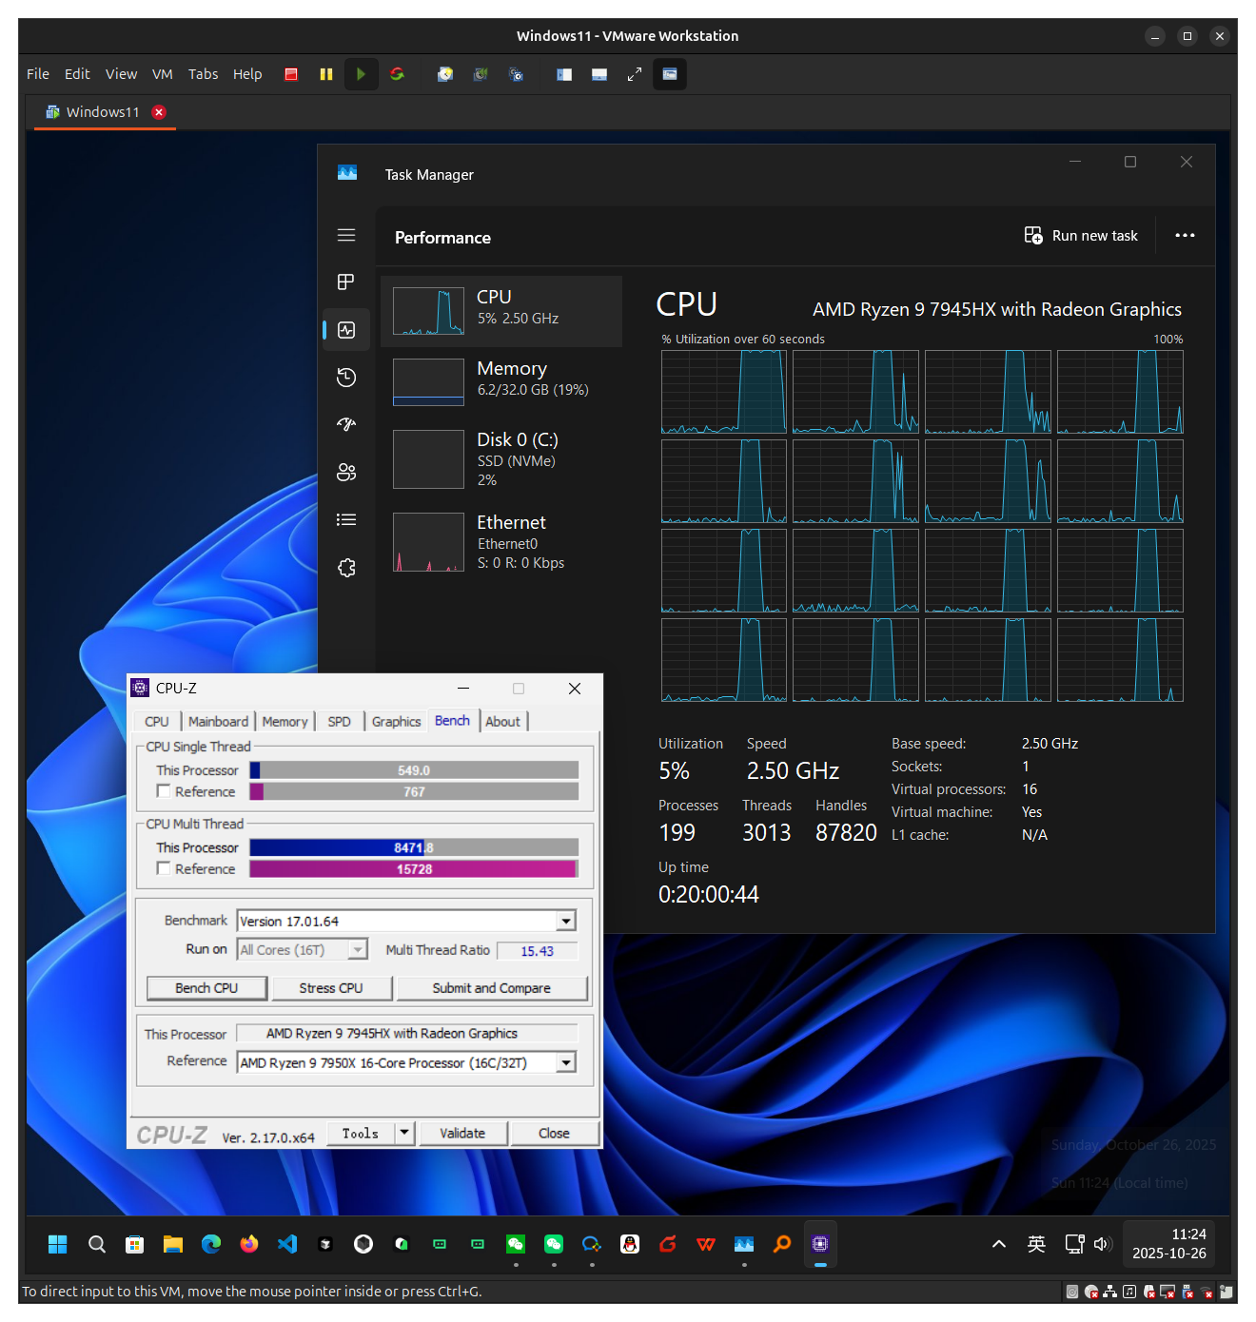Click Multi Thread Ratio value field
1256x1322 pixels.
click(x=537, y=951)
